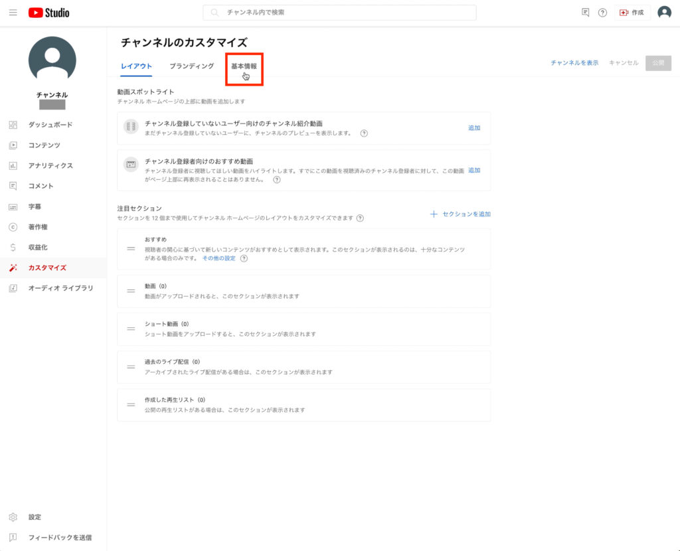Open the account avatar in top right

click(x=664, y=13)
